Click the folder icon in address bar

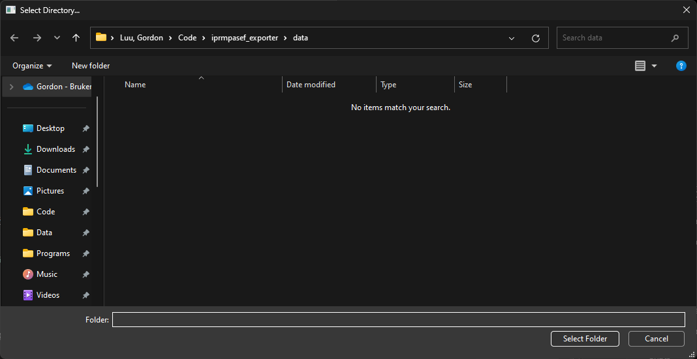pyautogui.click(x=101, y=38)
